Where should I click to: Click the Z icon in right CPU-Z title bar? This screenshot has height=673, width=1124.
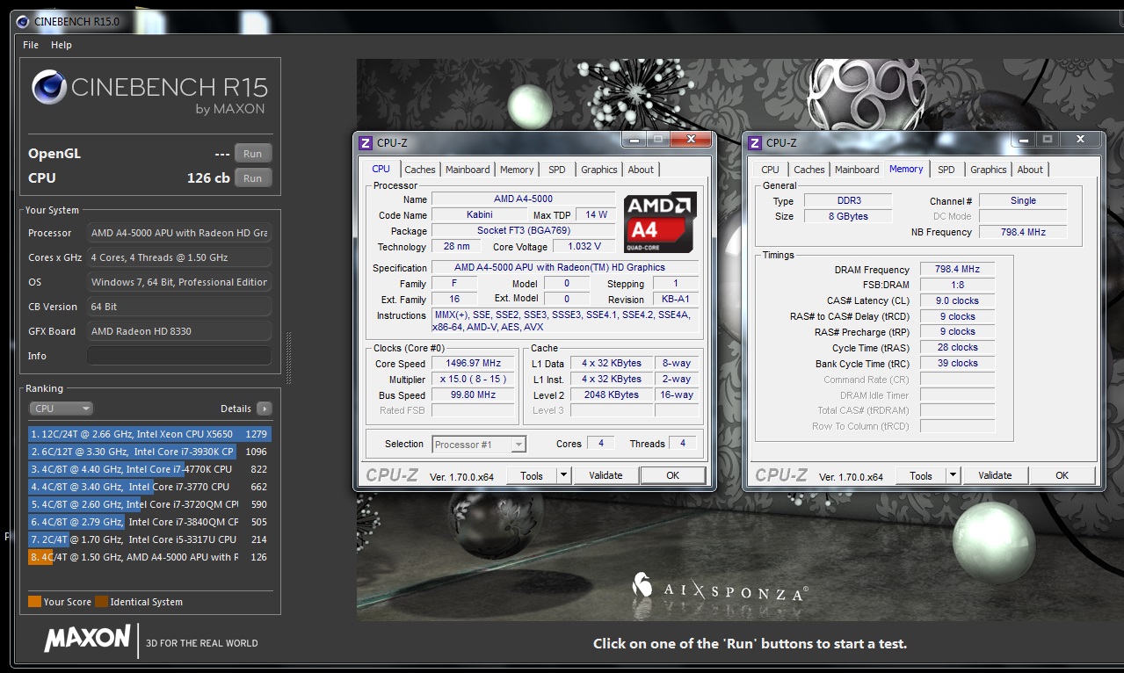click(755, 142)
